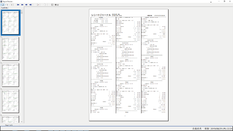Go to previous page arrow
This screenshot has width=233, height=131.
pyautogui.click(x=22, y=5)
